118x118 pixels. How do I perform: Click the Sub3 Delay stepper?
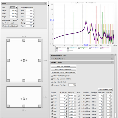pyautogui.click(x=103, y=102)
